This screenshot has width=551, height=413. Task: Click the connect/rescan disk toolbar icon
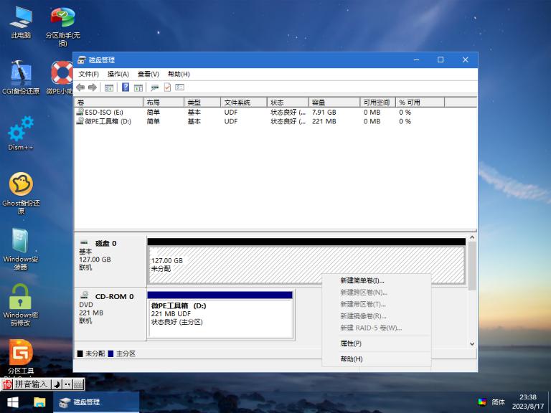click(155, 87)
